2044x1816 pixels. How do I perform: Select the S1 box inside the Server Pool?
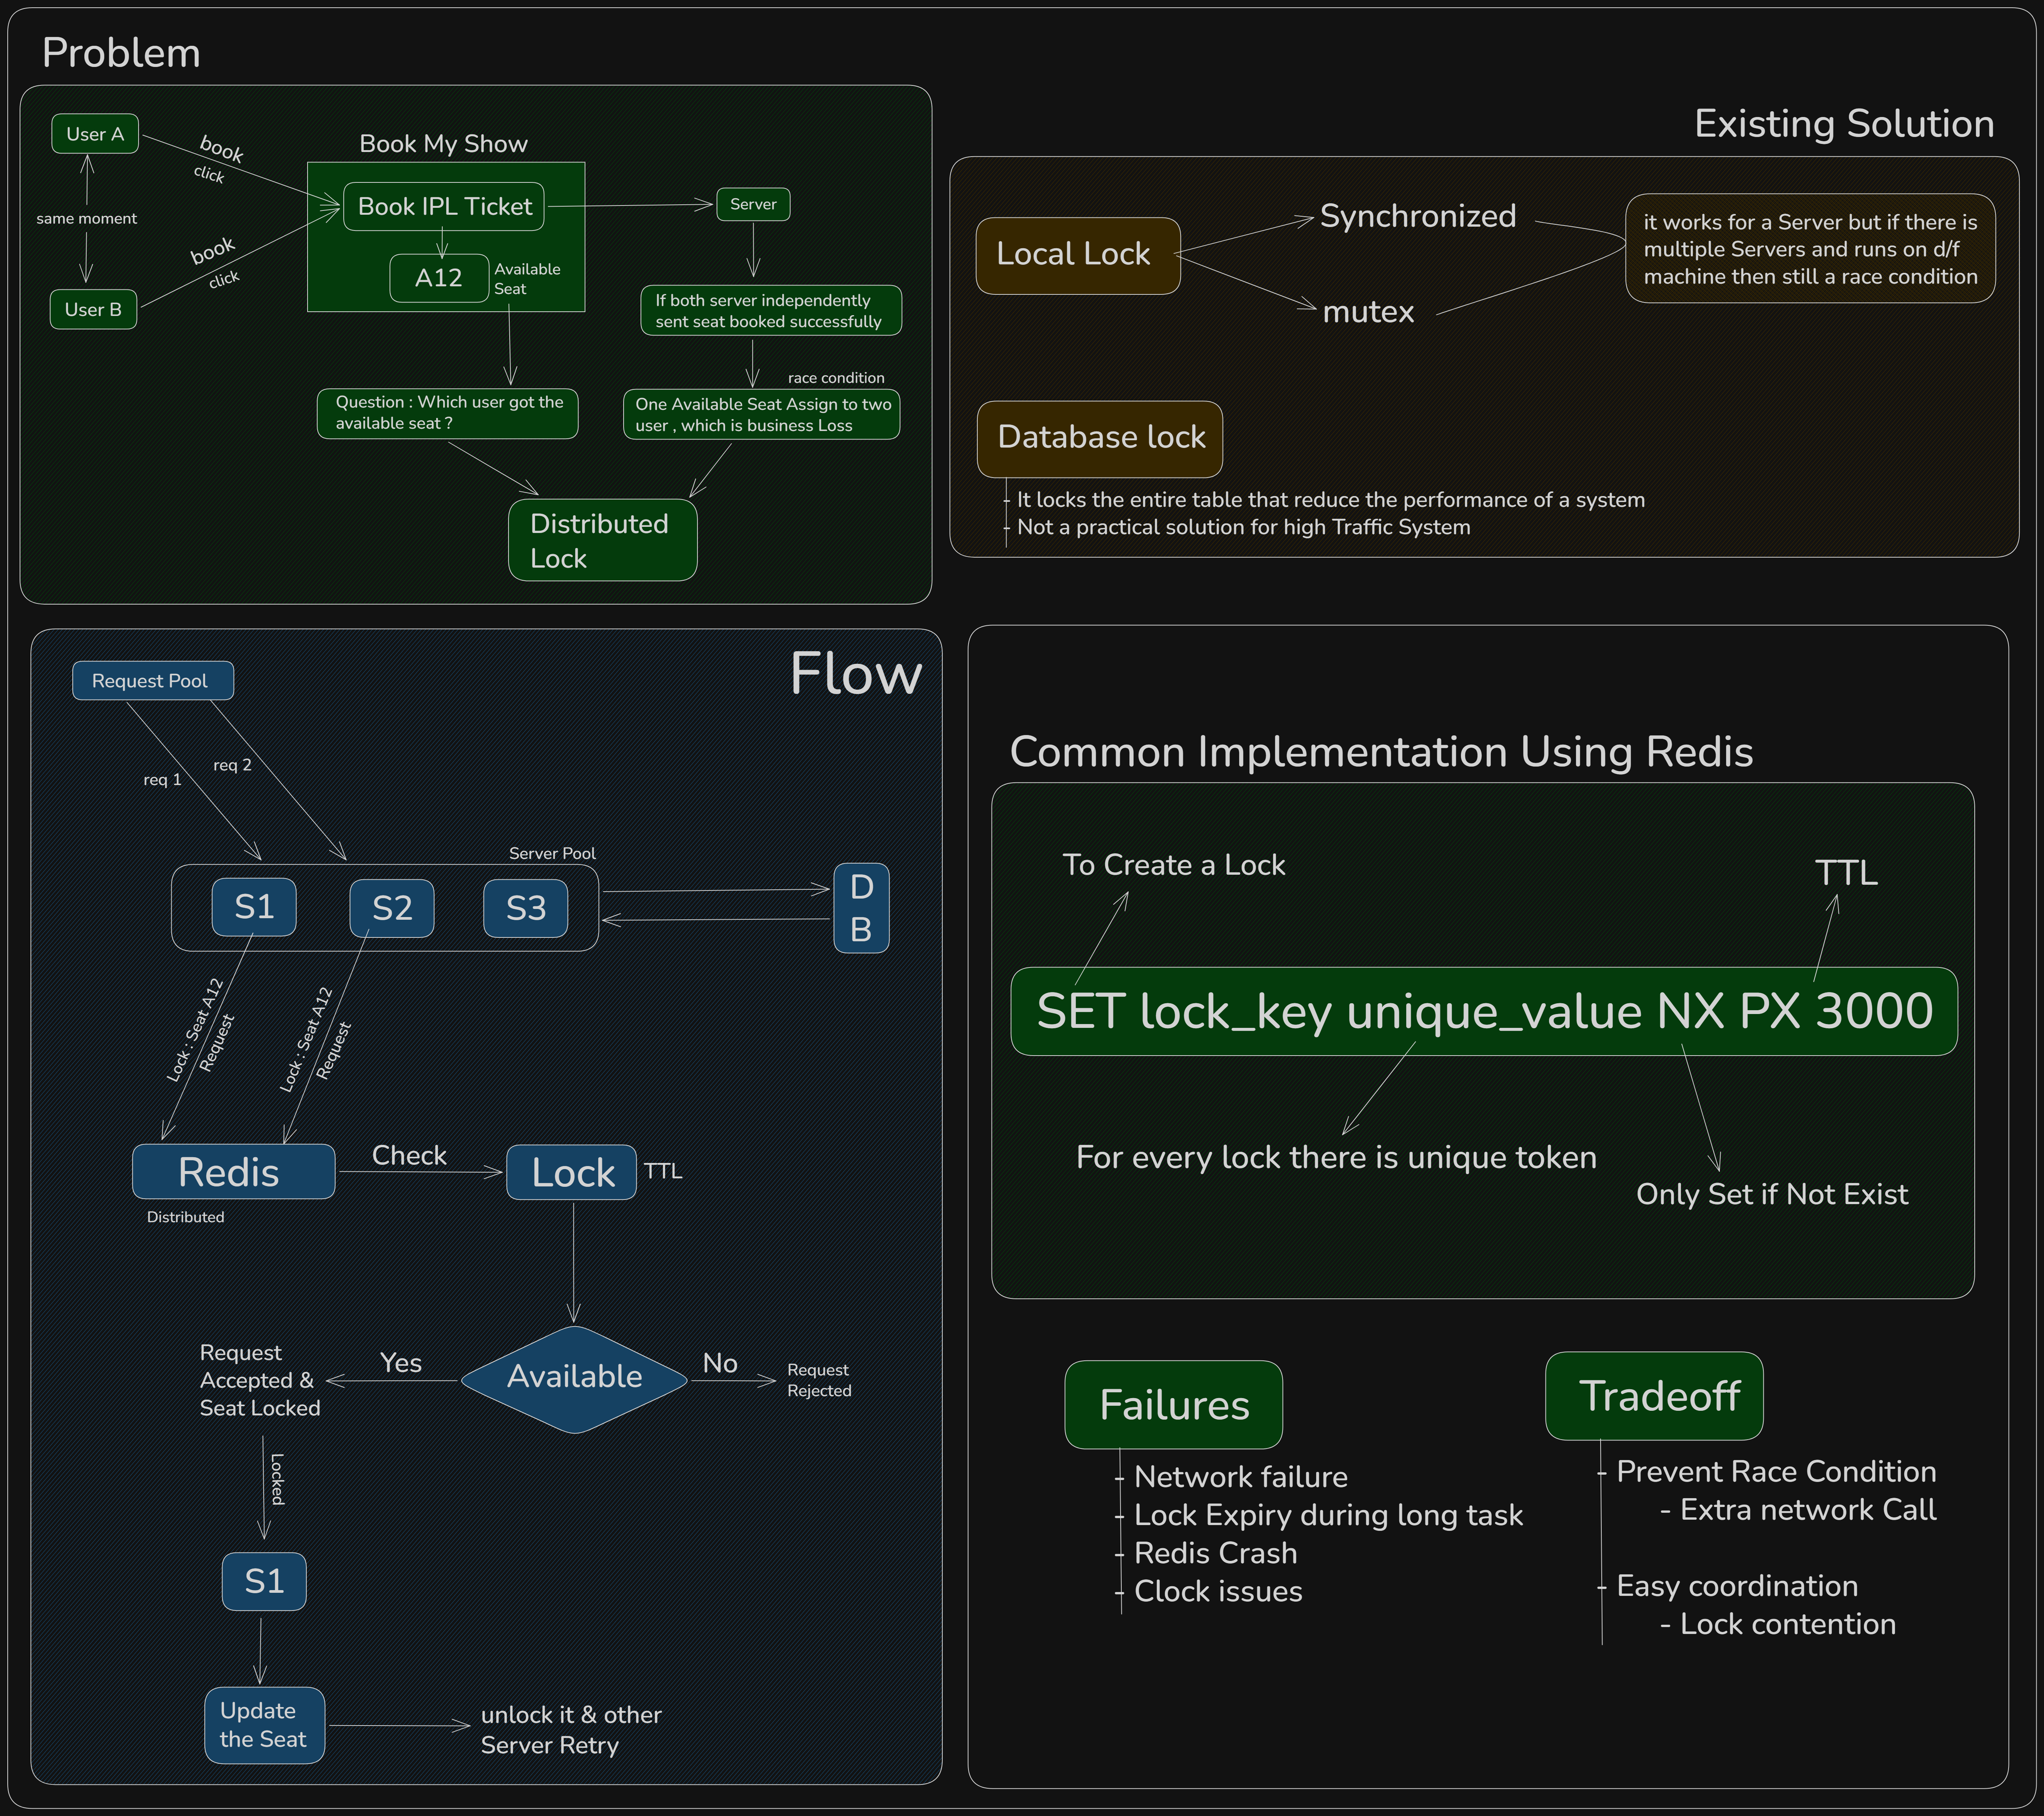[x=254, y=907]
